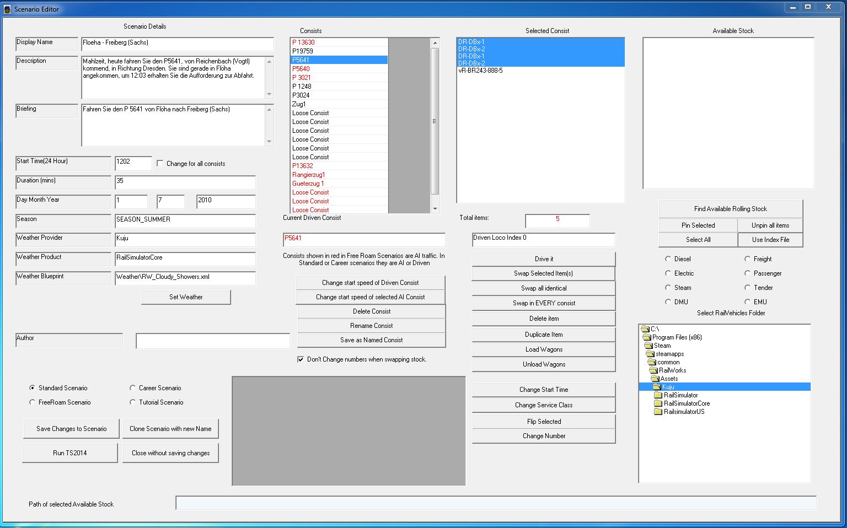Viewport: 847px width, 528px height.
Task: Select the Career Scenario radio button
Action: point(132,388)
